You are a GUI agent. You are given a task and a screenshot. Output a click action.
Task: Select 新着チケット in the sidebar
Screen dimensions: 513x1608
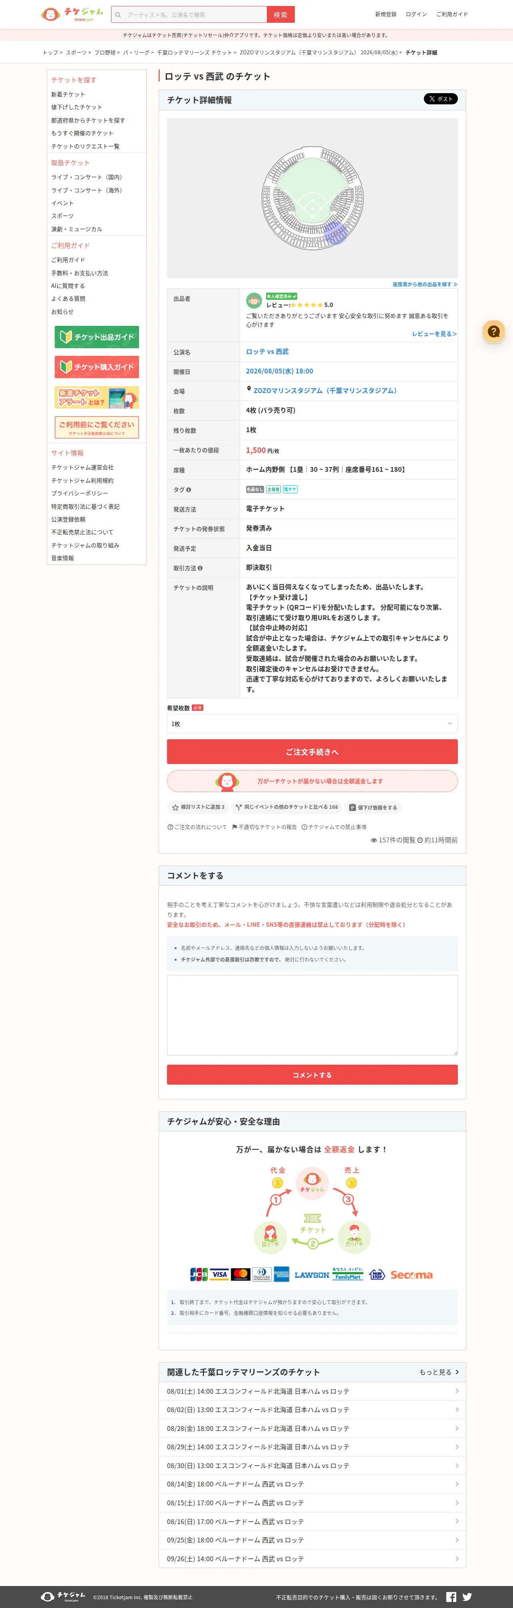click(x=68, y=94)
